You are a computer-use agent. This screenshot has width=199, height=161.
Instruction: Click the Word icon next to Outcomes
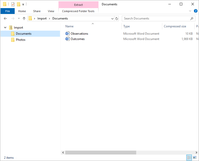coord(68,39)
